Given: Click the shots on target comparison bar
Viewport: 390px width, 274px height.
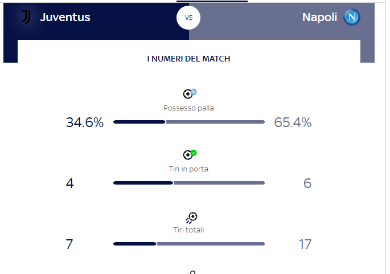Looking at the screenshot, I should [x=189, y=183].
